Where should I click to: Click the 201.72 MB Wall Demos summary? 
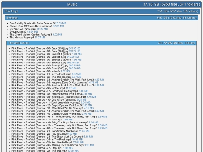point(176,43)
